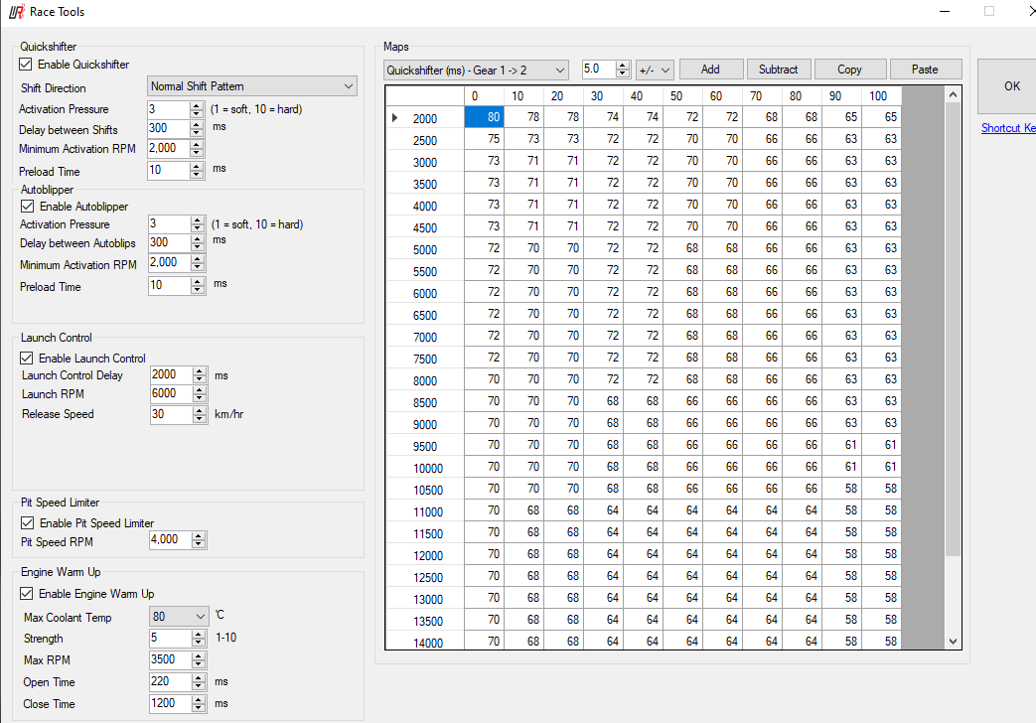Image resolution: width=1036 pixels, height=723 pixels.
Task: Disable the Enable Quickshifter checkbox
Action: click(x=26, y=65)
